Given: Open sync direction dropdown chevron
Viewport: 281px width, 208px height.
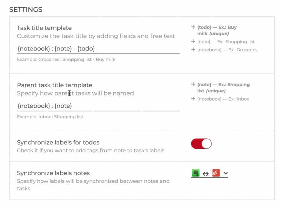Looking at the screenshot, I should click(x=226, y=173).
